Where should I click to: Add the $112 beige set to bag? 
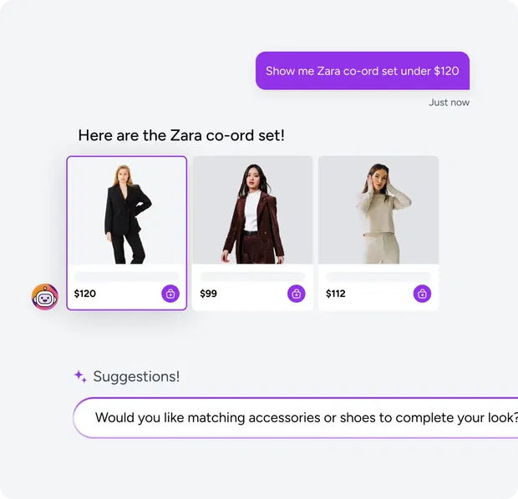pyautogui.click(x=422, y=294)
